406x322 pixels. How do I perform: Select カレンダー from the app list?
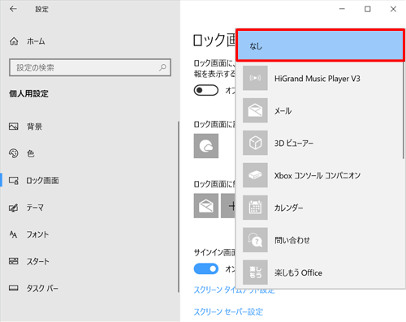[320, 208]
